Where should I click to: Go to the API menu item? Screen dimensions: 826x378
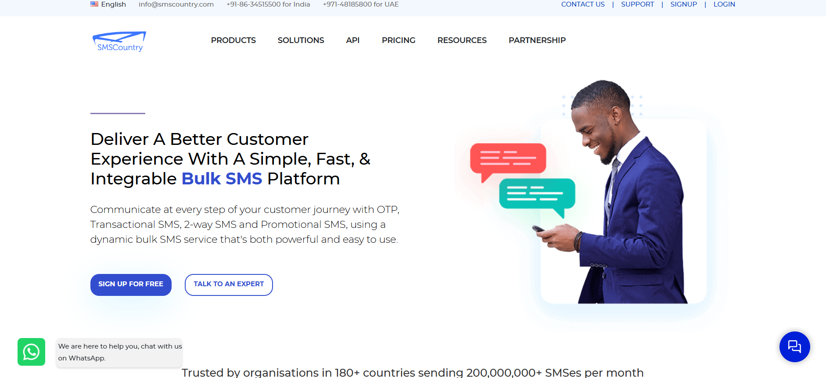[352, 40]
